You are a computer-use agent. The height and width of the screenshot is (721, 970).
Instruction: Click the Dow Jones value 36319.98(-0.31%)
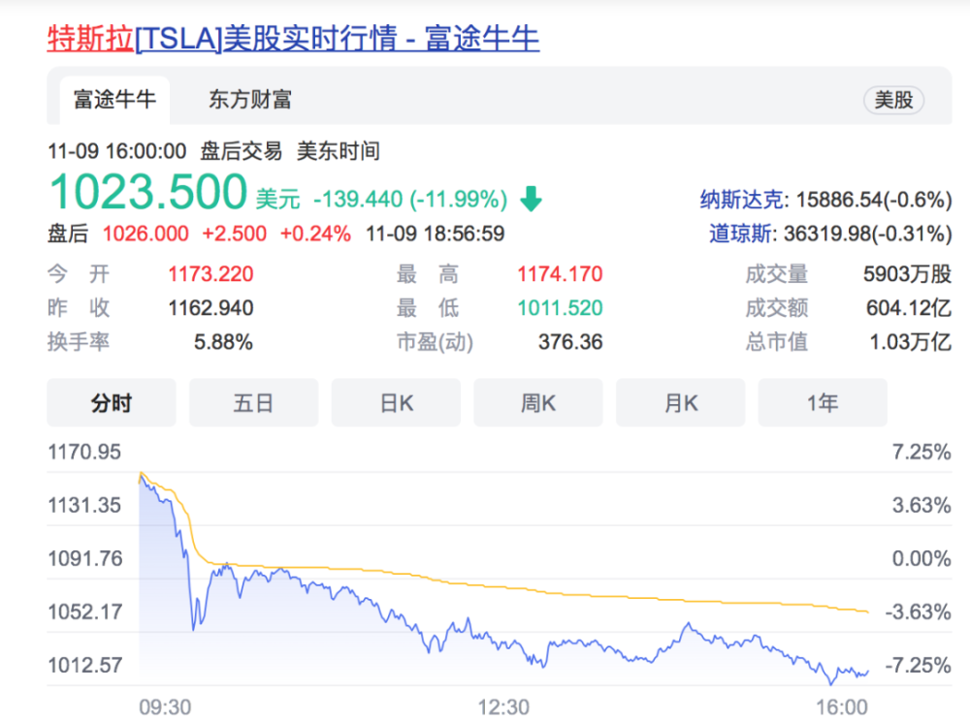[868, 234]
